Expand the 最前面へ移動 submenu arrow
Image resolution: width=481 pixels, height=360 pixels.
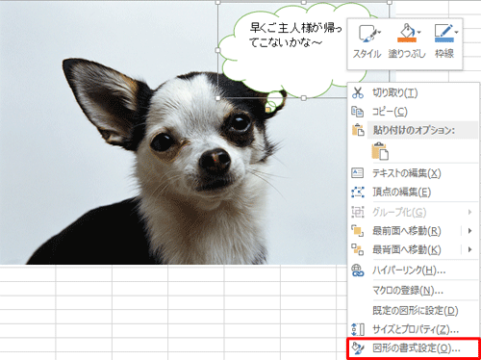click(470, 231)
